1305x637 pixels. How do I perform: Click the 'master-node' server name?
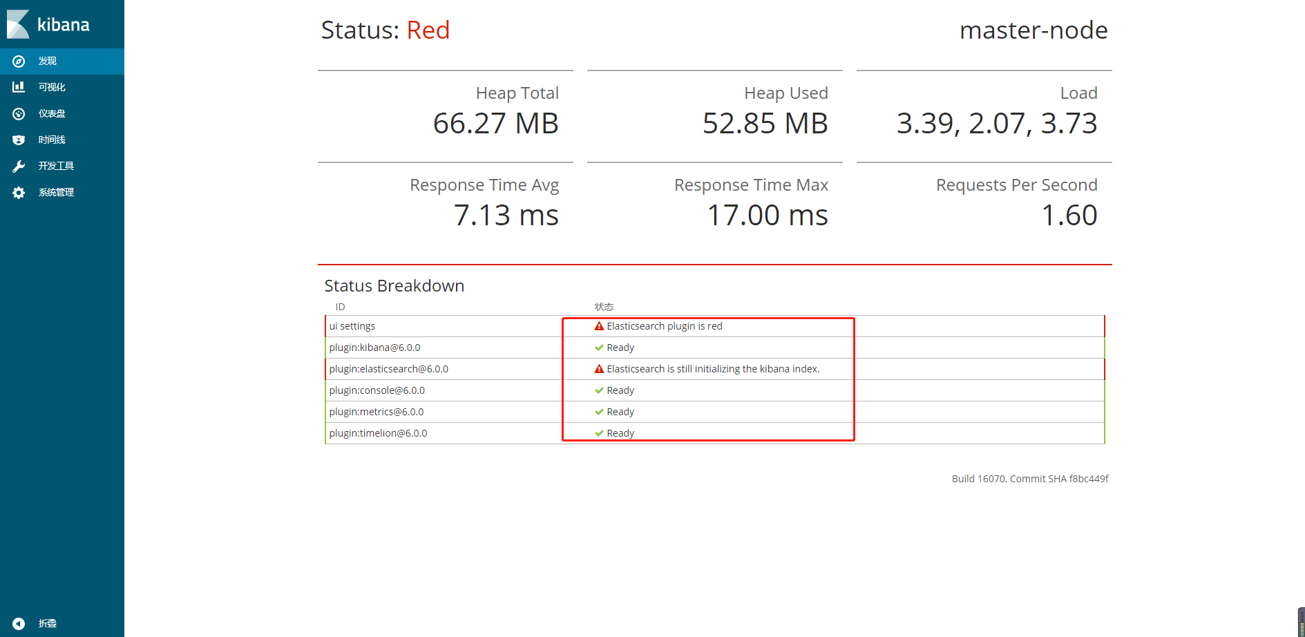[x=1033, y=30]
